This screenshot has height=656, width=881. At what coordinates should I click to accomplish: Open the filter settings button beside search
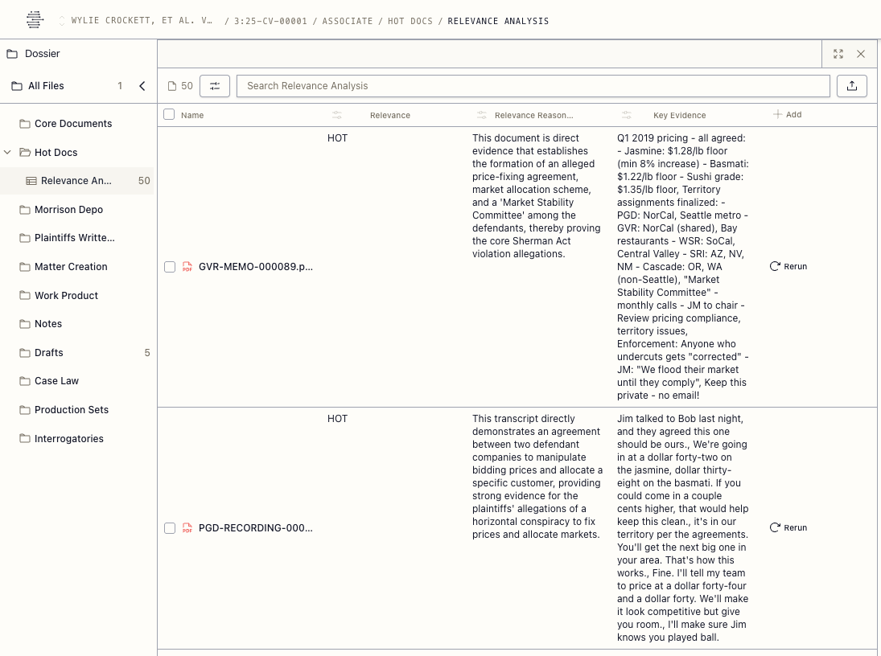(215, 86)
